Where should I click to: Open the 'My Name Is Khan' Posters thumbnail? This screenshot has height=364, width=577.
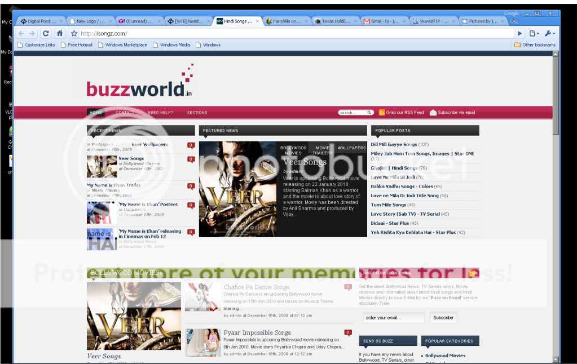102,212
